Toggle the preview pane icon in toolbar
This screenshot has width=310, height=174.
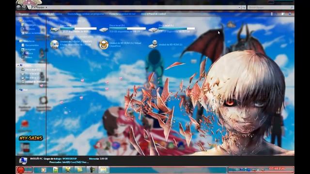coord(283,14)
